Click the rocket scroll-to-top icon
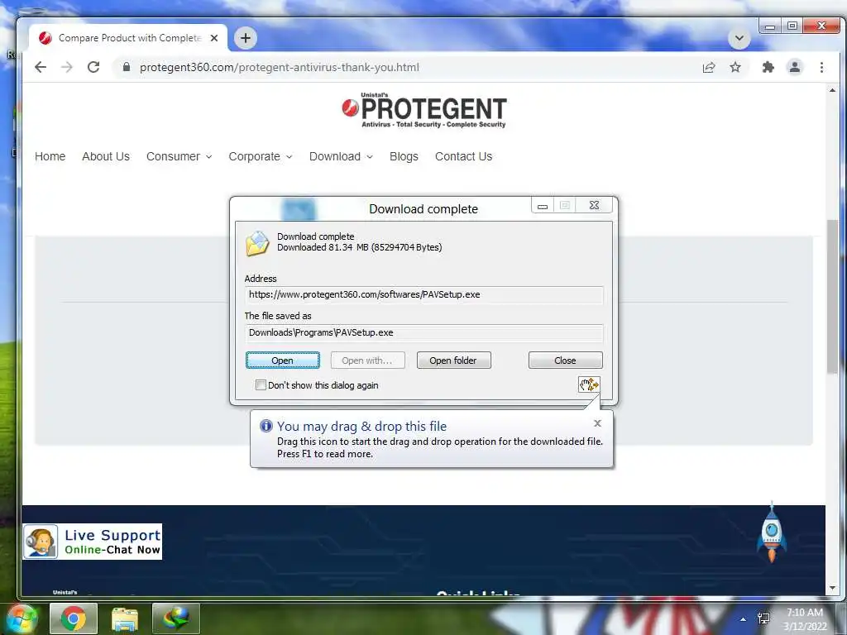 pyautogui.click(x=772, y=533)
